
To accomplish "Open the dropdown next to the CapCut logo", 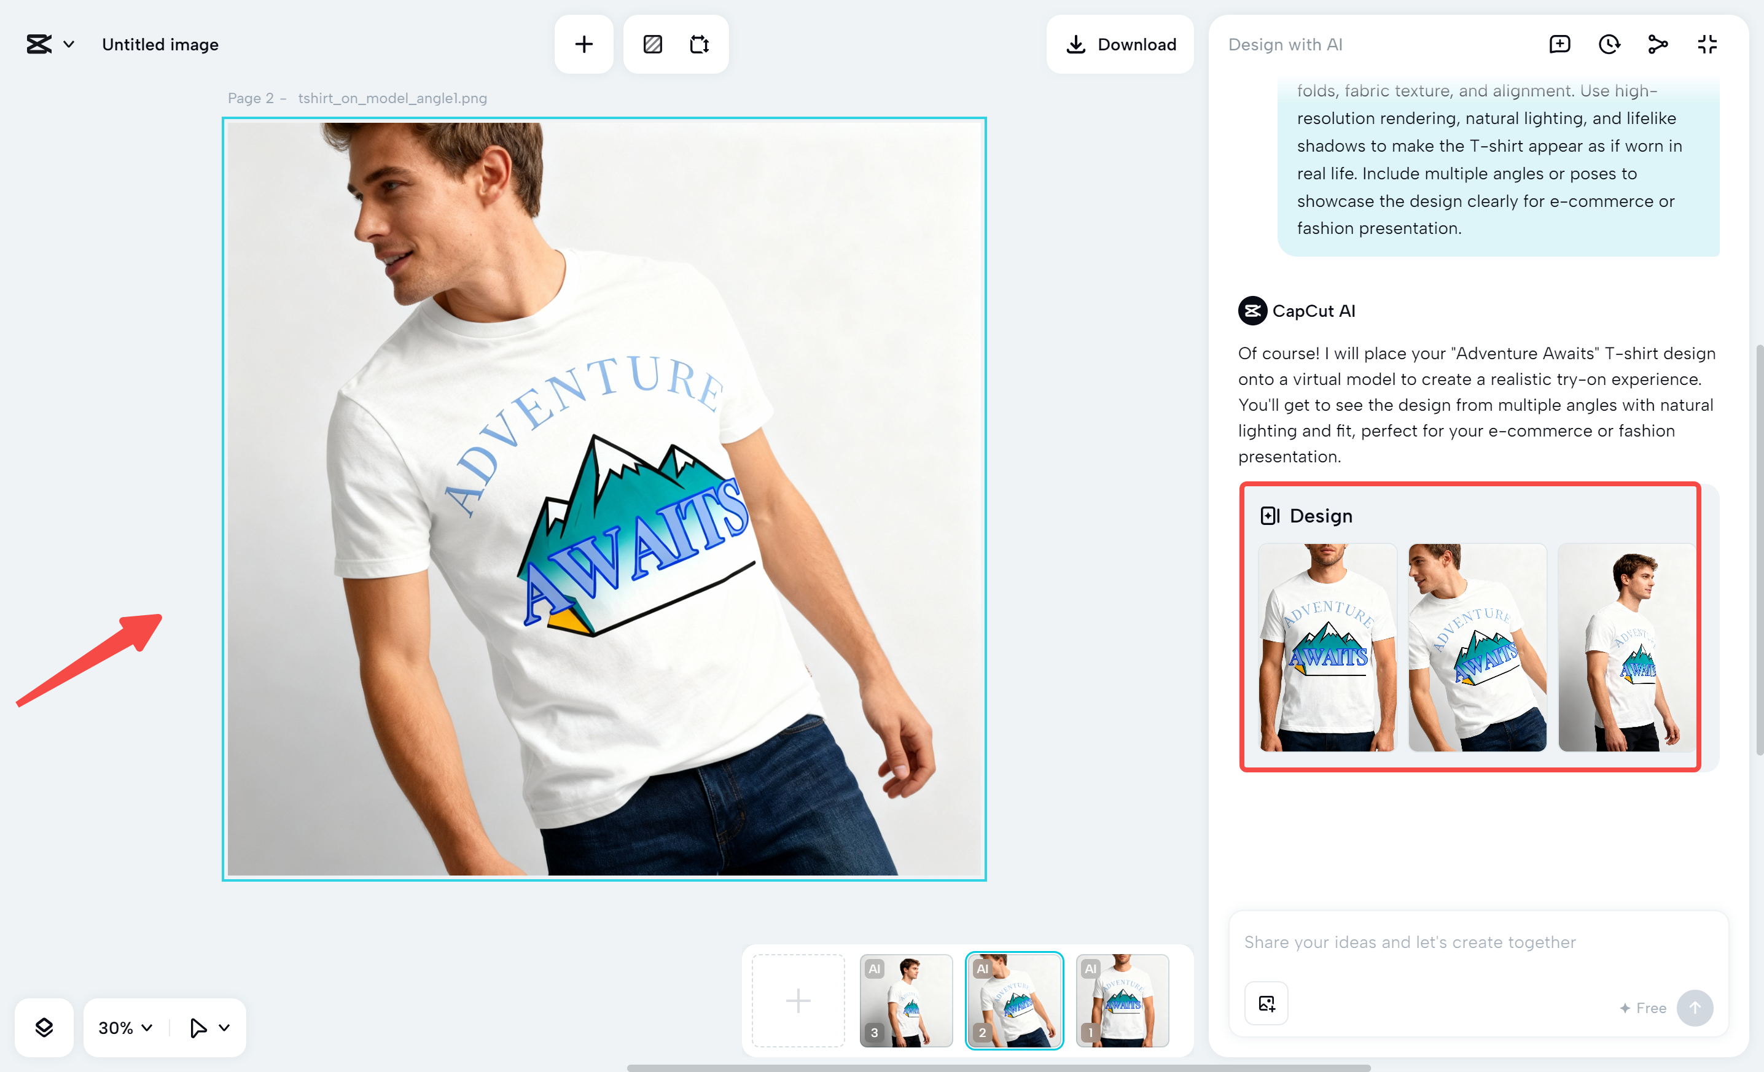I will tap(69, 44).
